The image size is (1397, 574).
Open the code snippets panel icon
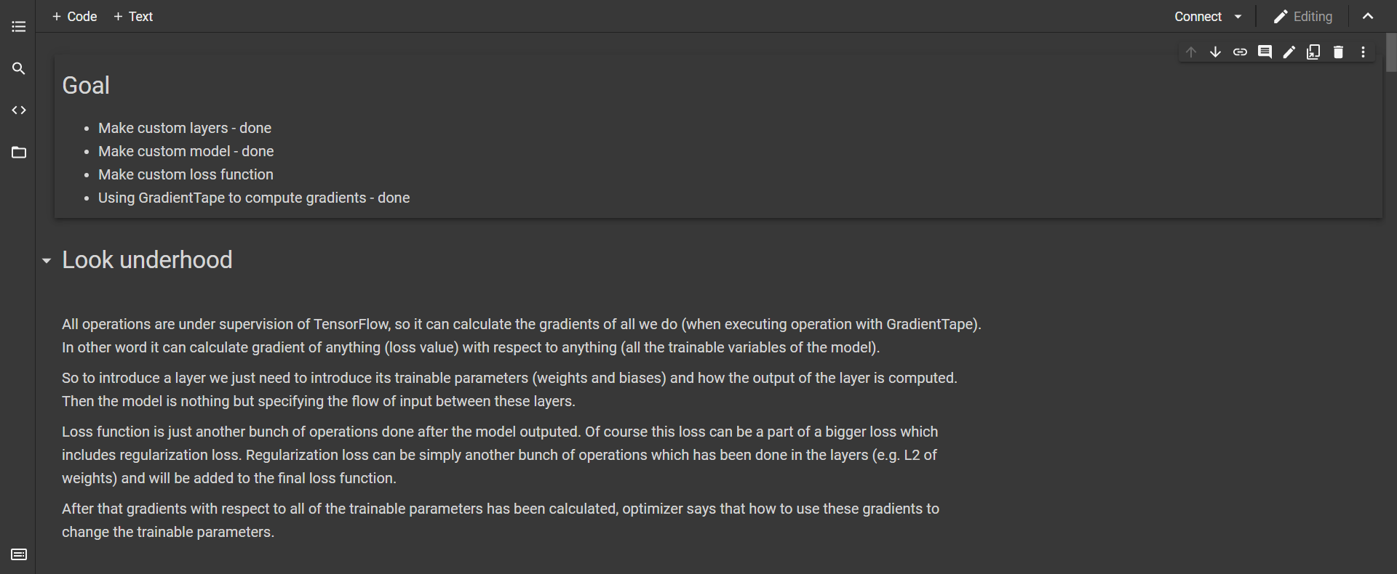[19, 110]
